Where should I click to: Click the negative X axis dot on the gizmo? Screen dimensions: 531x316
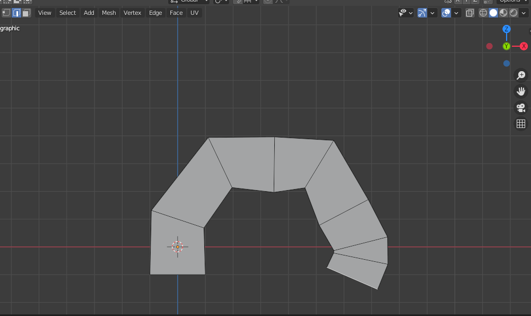click(x=489, y=46)
